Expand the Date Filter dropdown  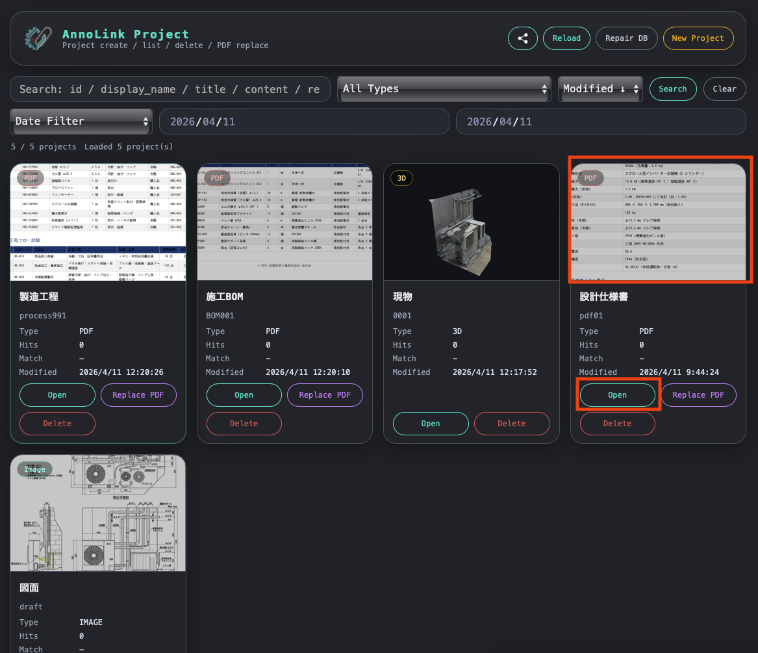pyautogui.click(x=81, y=122)
